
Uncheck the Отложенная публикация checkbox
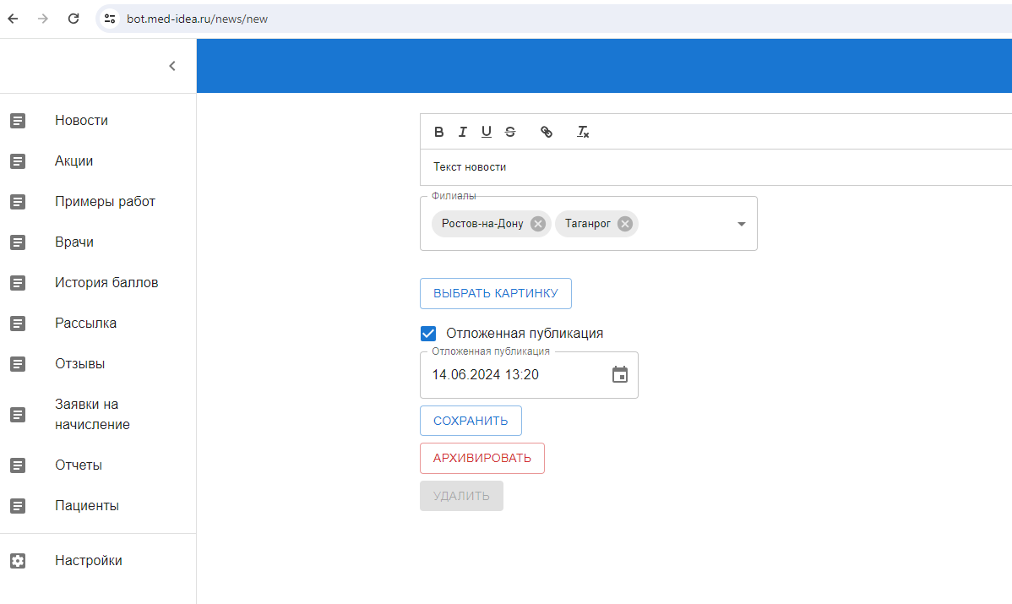coord(428,334)
